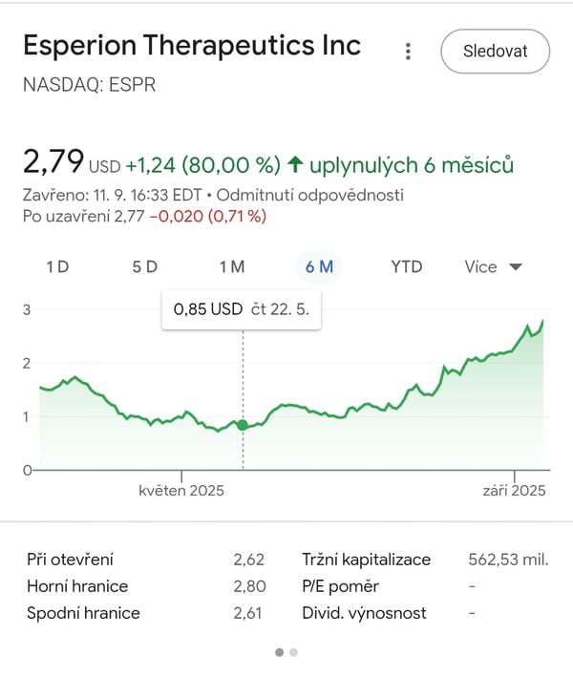Screen dimensions: 573x677
Task: Switch to the 5 D range tab
Action: point(144,266)
